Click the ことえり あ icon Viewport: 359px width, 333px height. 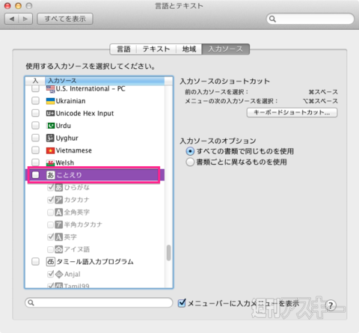point(50,175)
